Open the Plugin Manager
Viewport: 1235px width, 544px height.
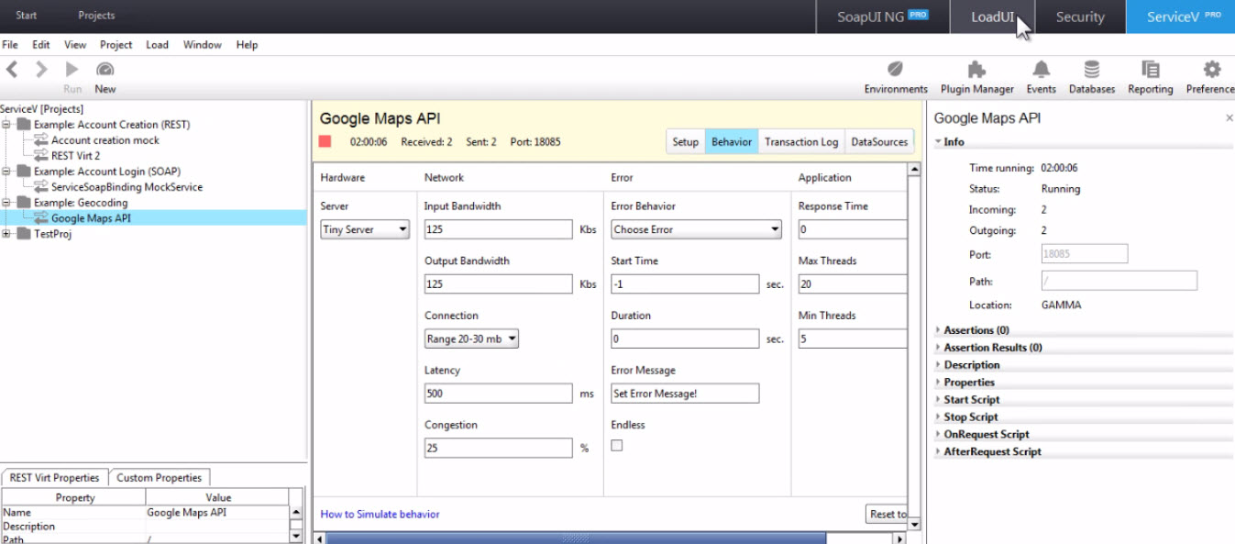(x=975, y=73)
